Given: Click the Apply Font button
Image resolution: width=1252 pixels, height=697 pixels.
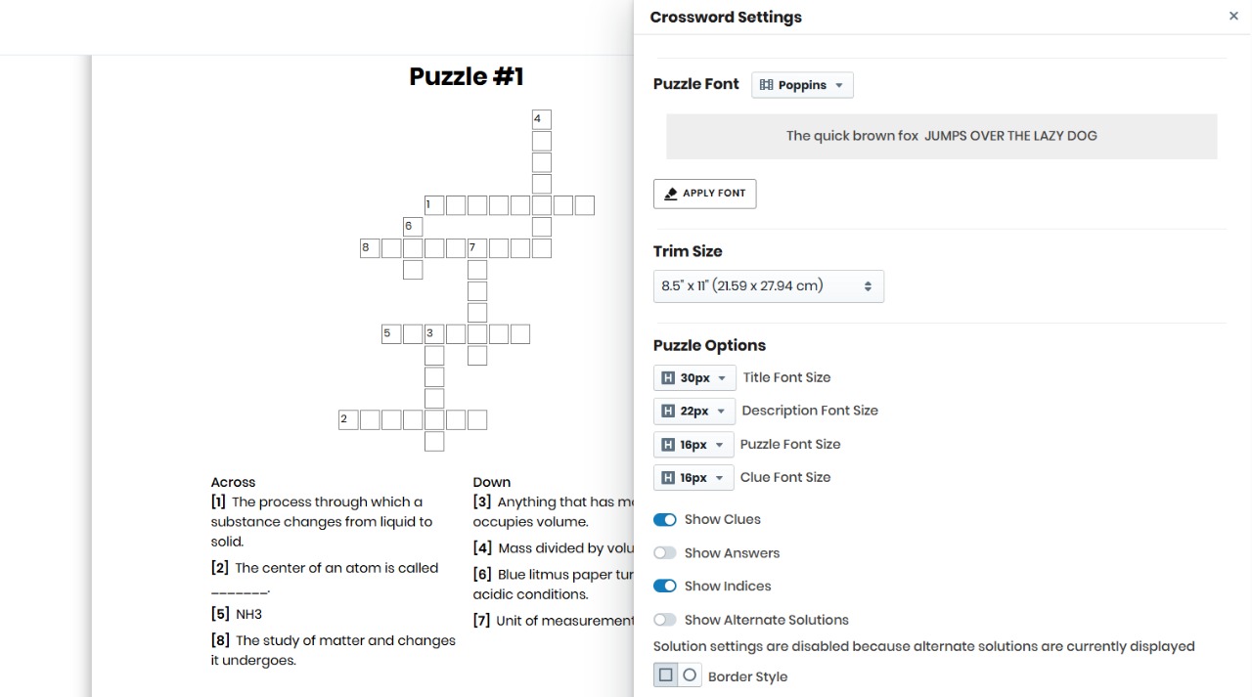Looking at the screenshot, I should click(704, 194).
